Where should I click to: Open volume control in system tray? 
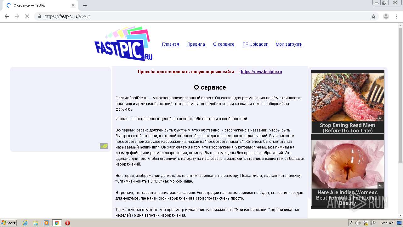358,223
